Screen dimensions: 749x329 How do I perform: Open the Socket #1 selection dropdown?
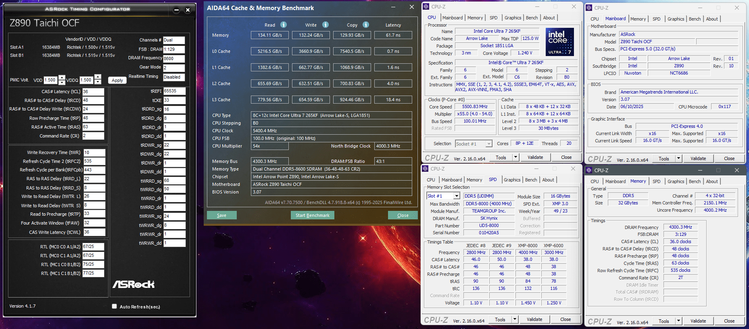pyautogui.click(x=489, y=144)
